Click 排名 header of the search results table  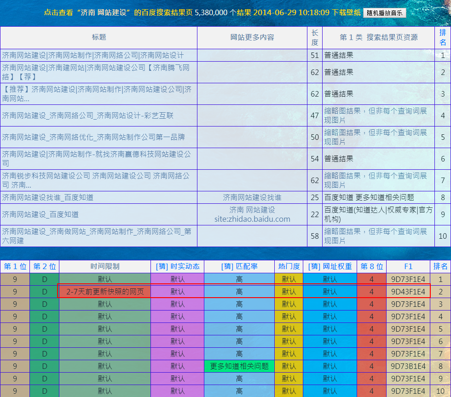click(x=443, y=37)
